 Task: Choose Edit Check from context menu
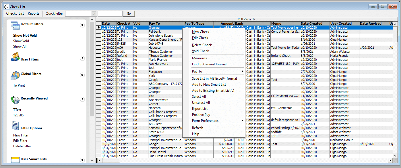pos(200,38)
